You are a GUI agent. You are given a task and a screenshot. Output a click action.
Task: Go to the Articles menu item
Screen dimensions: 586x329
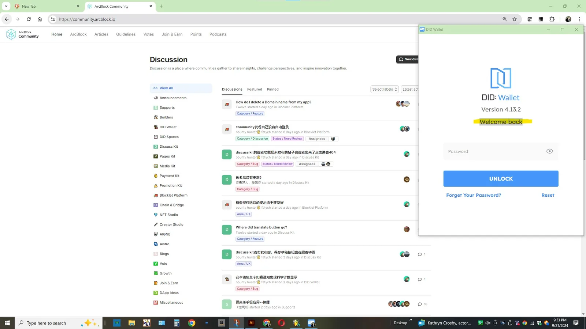[x=101, y=34]
